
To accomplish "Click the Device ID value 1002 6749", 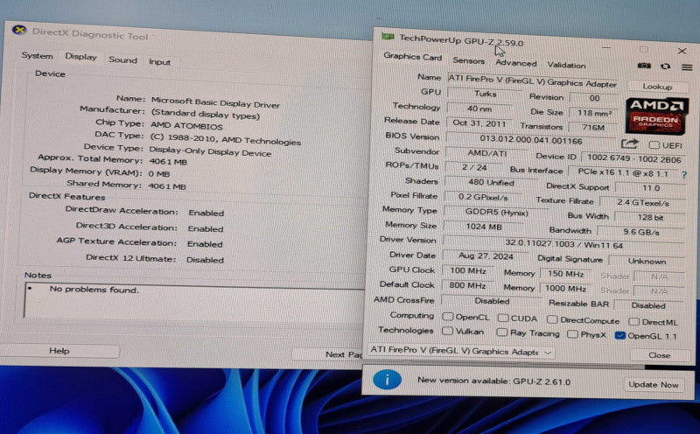I will pyautogui.click(x=633, y=158).
